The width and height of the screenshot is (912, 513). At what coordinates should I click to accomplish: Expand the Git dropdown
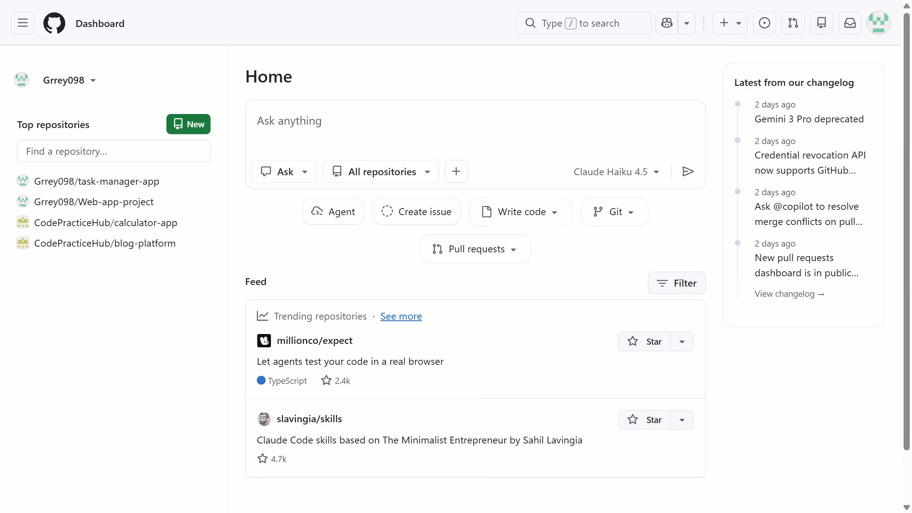614,212
